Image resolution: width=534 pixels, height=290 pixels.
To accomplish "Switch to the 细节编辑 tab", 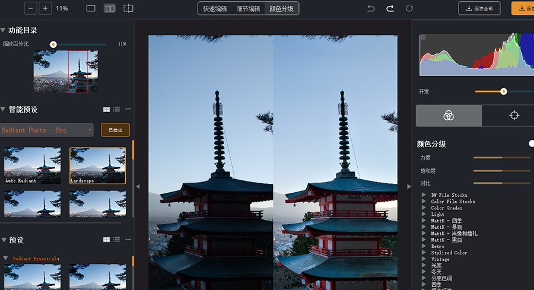I will click(248, 9).
